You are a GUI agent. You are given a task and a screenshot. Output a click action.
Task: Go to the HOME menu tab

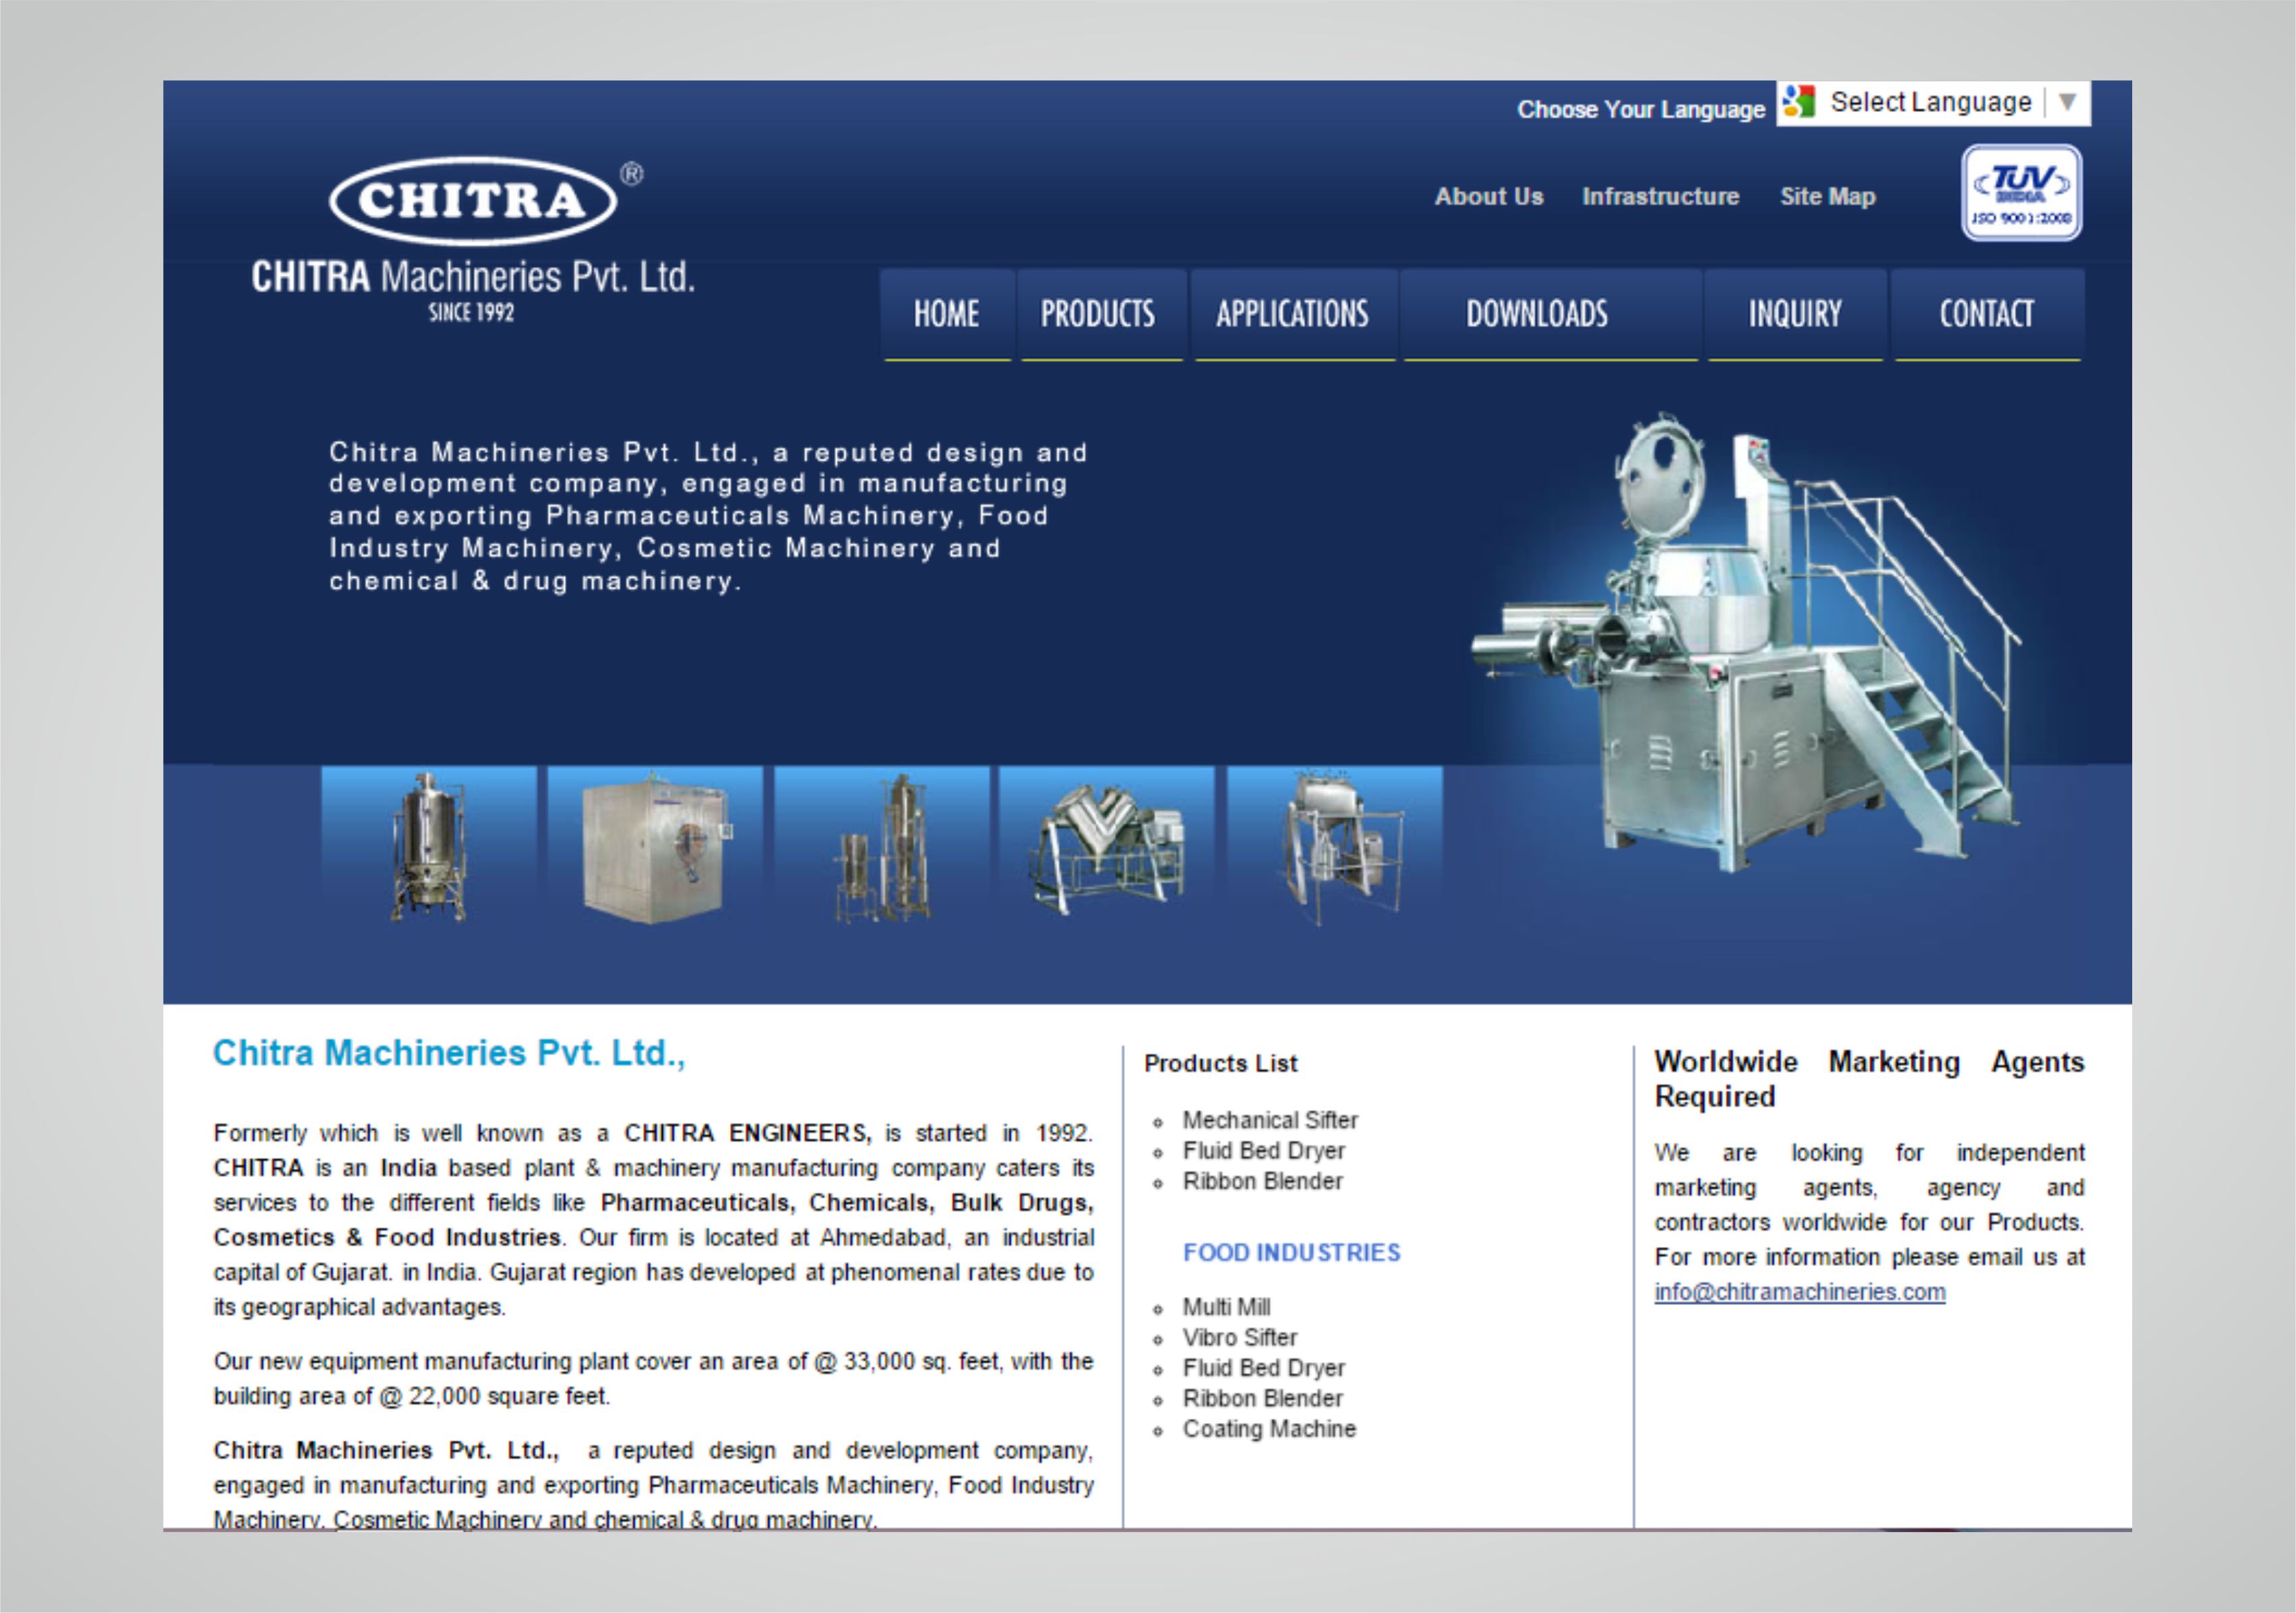pyautogui.click(x=947, y=314)
